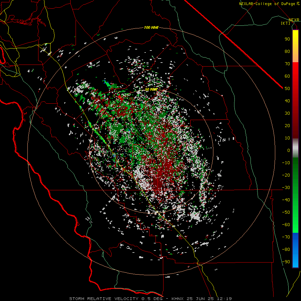Click the 0.5 DEG elevation text
Image resolution: width=301 pixels, height=301 pixels.
coord(152,299)
